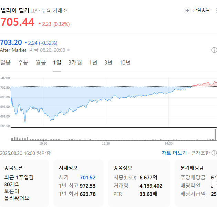Click the large closing volume bar
This screenshot has height=207, width=217.
click(x=215, y=135)
